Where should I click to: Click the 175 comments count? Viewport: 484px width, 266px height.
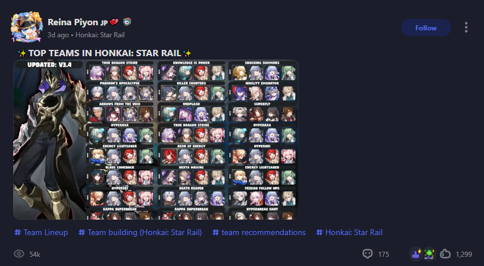click(384, 255)
